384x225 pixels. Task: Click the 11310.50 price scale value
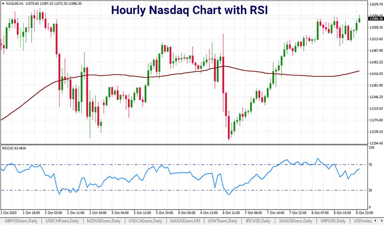tap(376, 108)
